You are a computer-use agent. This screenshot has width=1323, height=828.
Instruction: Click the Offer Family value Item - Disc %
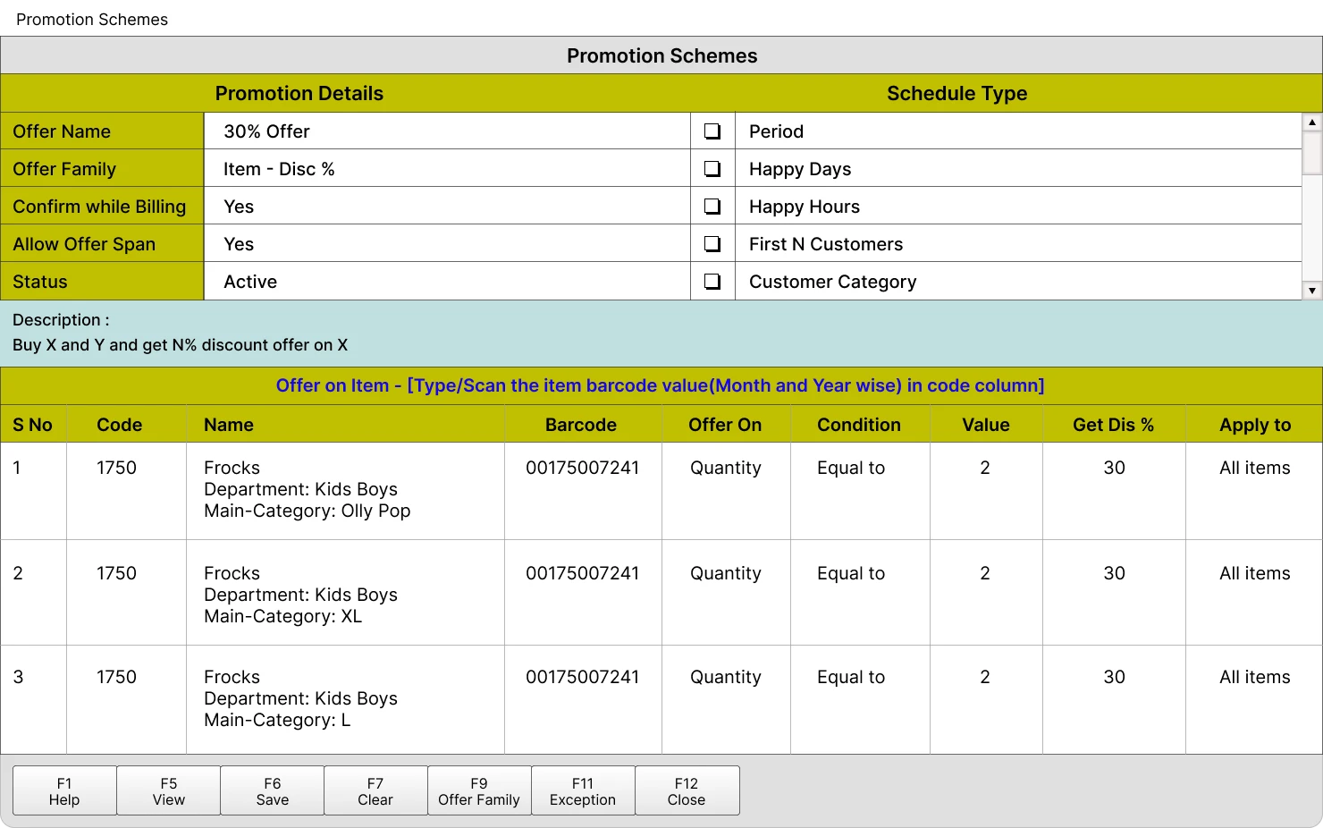click(x=447, y=168)
